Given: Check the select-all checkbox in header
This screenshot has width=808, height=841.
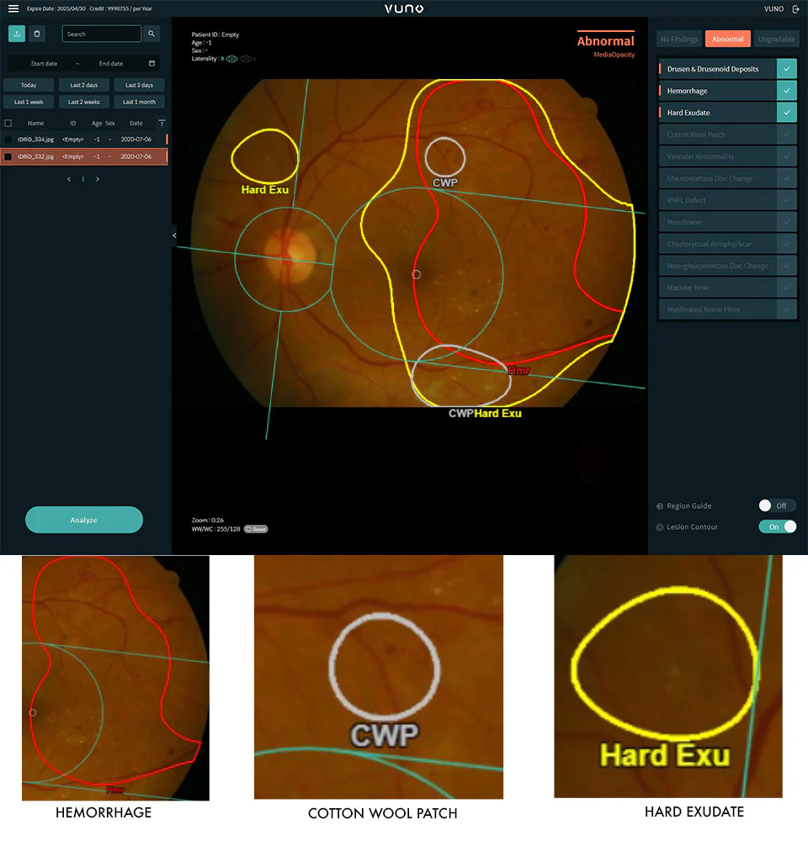Looking at the screenshot, I should click(8, 124).
